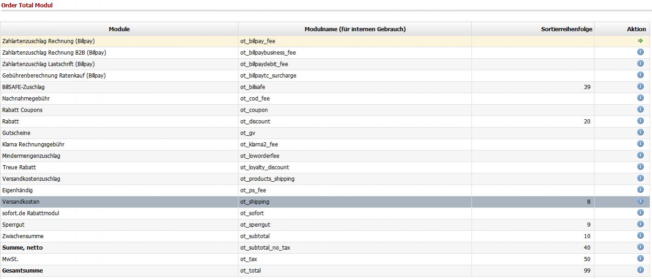Click info icon in the Gesamtsumme row

[640, 270]
